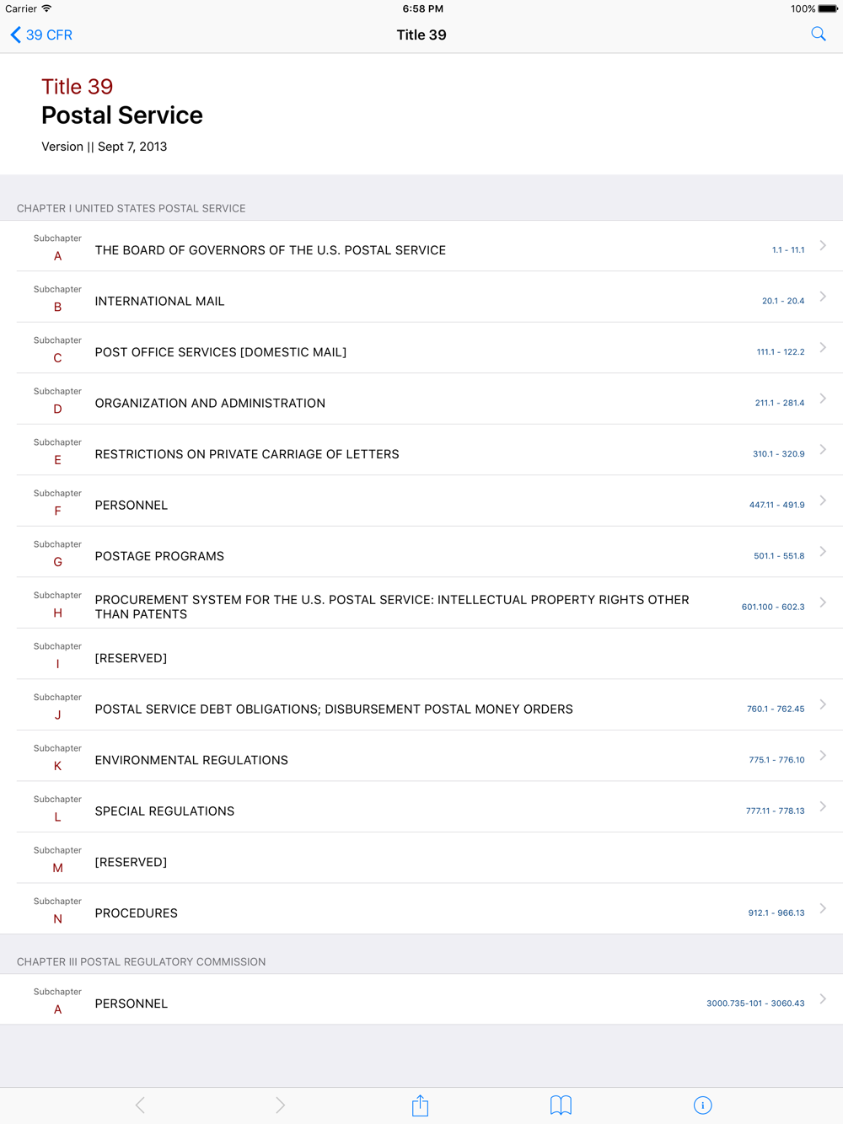Tap section range 1.1 - 11.1
The height and width of the screenshot is (1124, 843).
point(788,249)
